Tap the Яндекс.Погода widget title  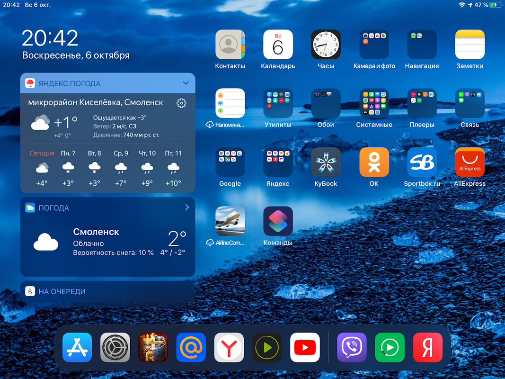(70, 83)
